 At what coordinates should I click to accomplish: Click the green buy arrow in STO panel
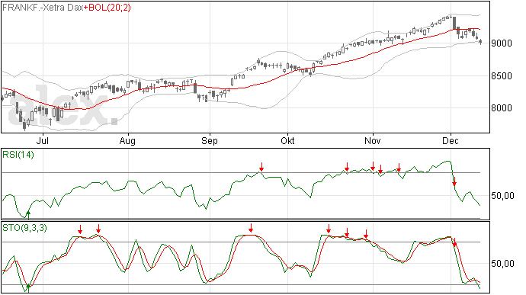coord(28,289)
